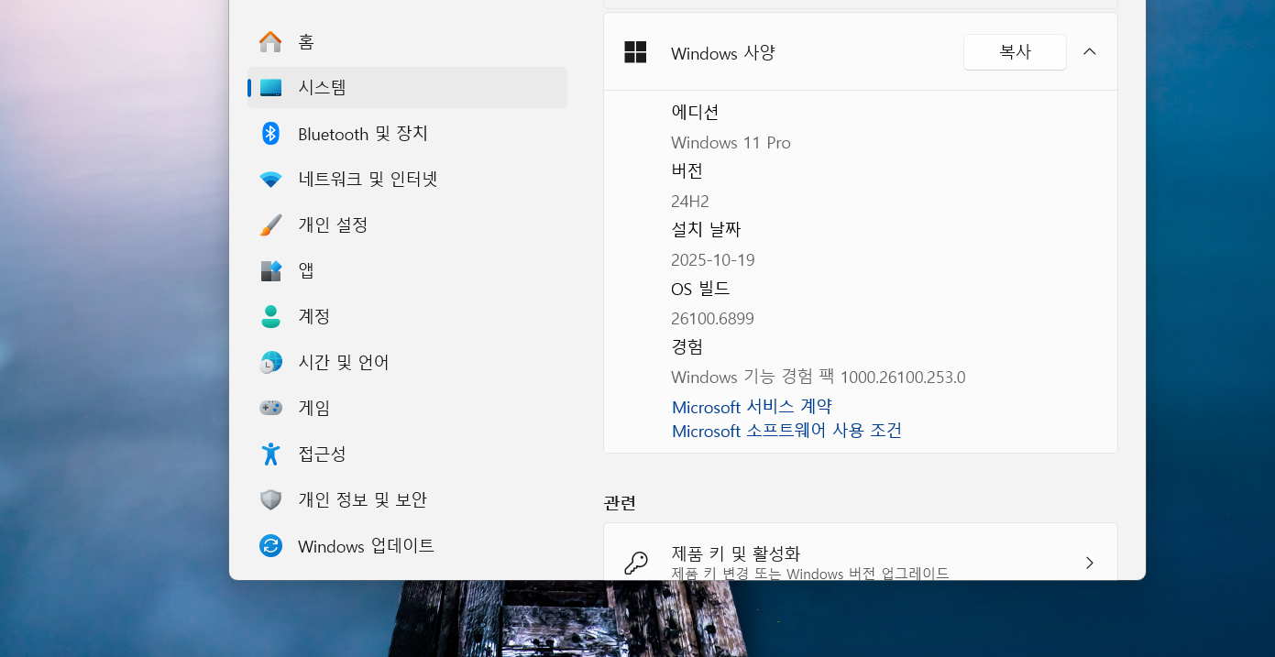Click the 앱 (Apps) icon
This screenshot has height=657, width=1275.
pos(270,271)
